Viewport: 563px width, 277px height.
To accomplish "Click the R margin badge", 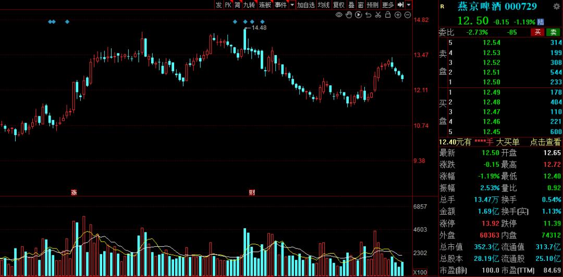I will pyautogui.click(x=442, y=6).
